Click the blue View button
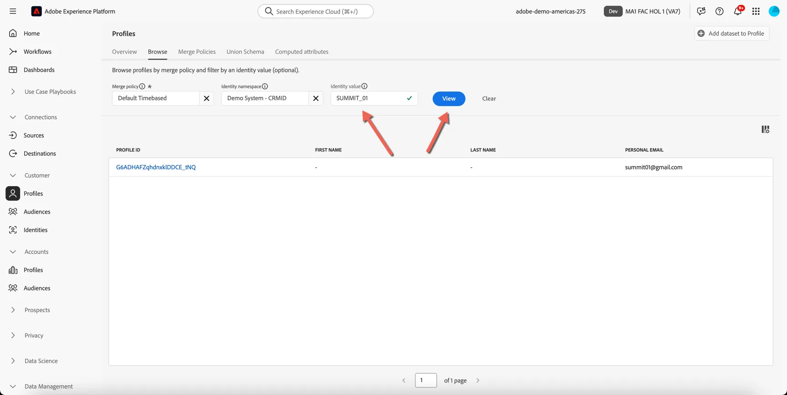Screen dimensions: 787x395 (449, 99)
